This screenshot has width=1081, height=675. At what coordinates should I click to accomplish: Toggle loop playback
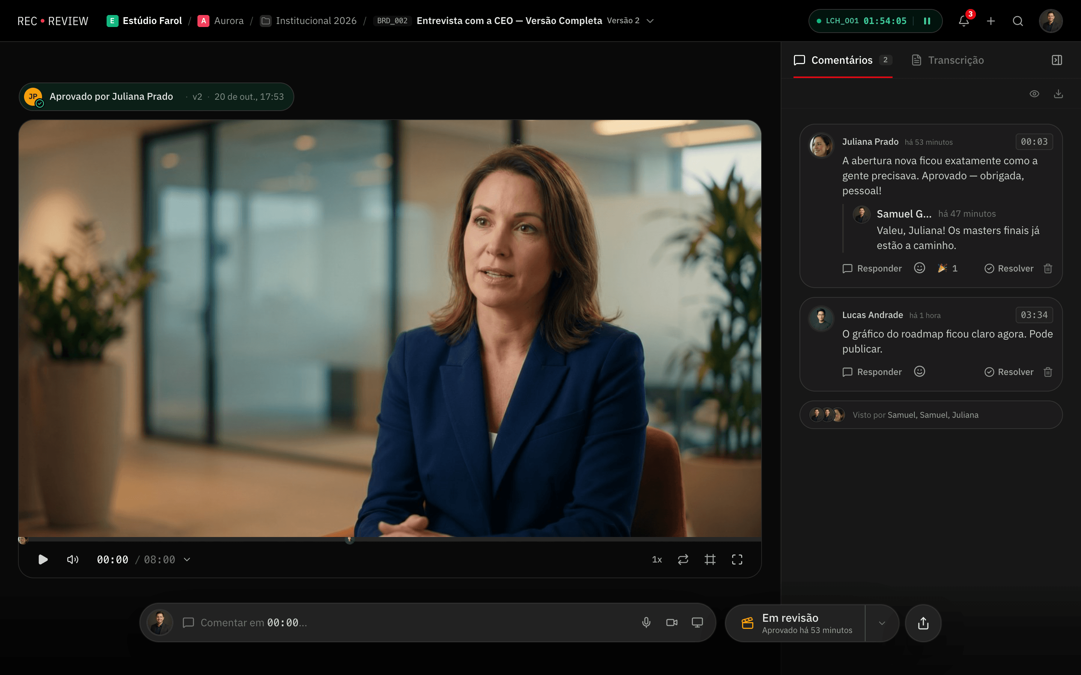pyautogui.click(x=683, y=559)
